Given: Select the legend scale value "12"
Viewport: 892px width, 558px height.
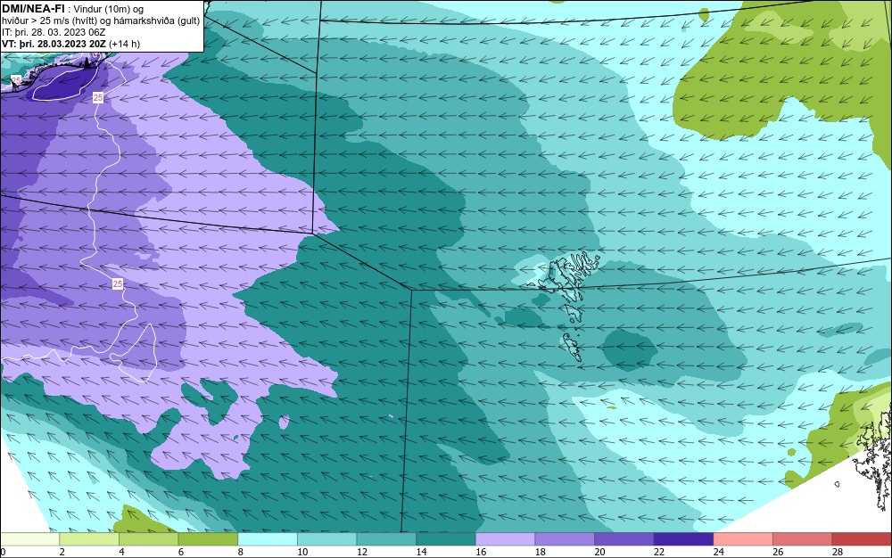Looking at the screenshot, I should click(x=362, y=552).
